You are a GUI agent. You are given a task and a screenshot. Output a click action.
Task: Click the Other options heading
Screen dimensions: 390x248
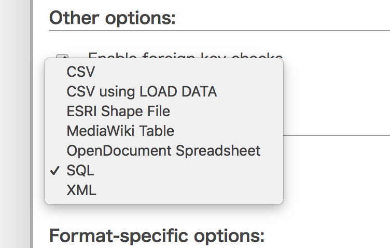[x=113, y=18]
